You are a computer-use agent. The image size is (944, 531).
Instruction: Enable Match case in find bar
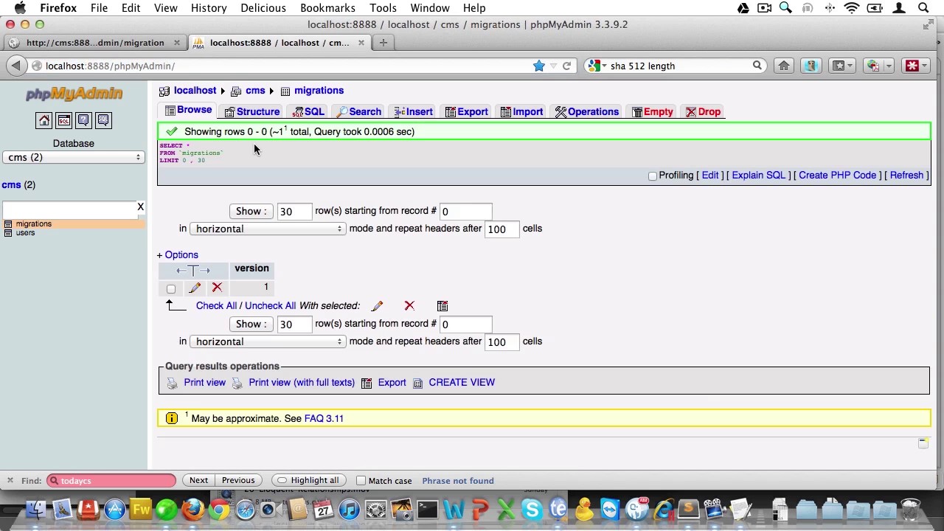[x=361, y=481]
